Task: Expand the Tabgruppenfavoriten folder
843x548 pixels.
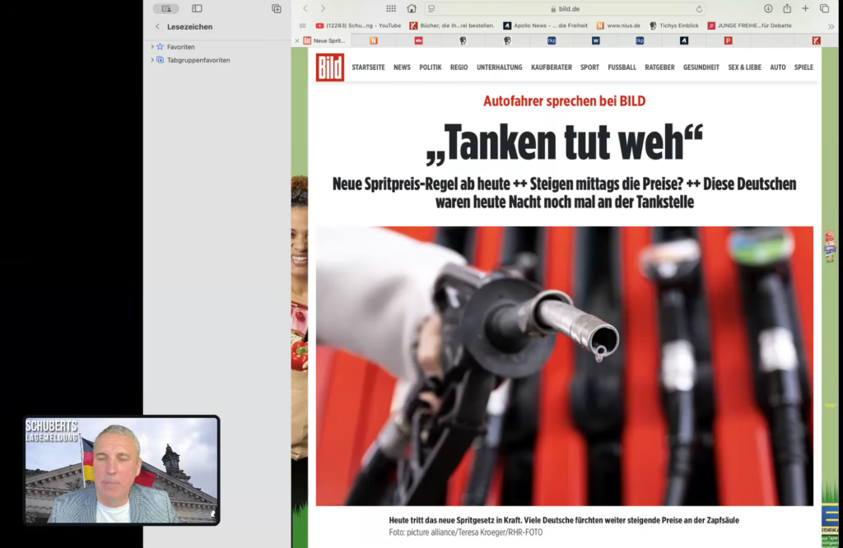Action: coord(152,60)
